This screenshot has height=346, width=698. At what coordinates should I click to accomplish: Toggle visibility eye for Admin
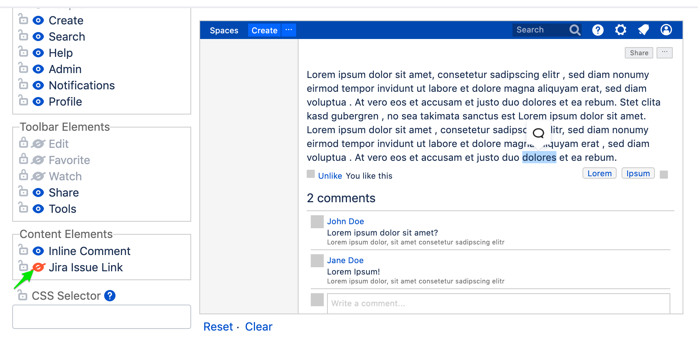tap(38, 69)
